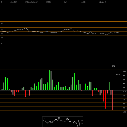The image size is (127, 127).
Task: Click the -96 value in the mini chart
Action: (x=82, y=120)
